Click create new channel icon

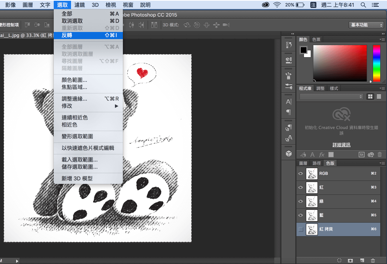362,260
